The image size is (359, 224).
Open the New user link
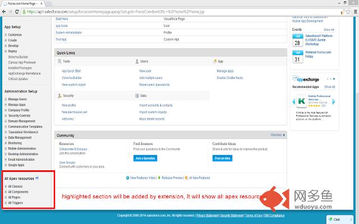(145, 71)
